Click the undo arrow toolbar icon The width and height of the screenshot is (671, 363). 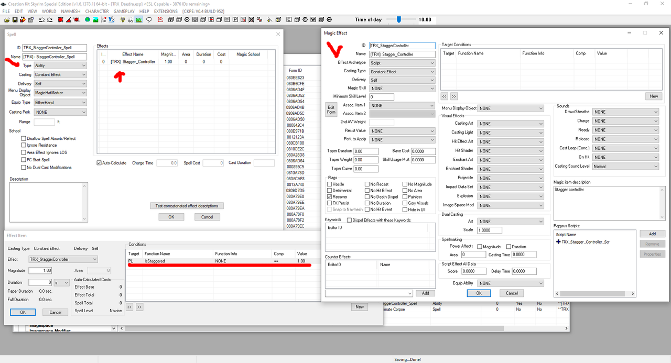point(41,20)
